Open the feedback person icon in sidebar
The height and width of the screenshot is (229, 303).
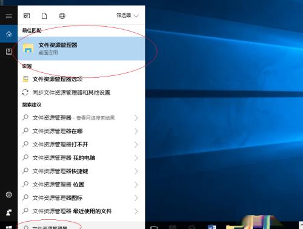8,213
